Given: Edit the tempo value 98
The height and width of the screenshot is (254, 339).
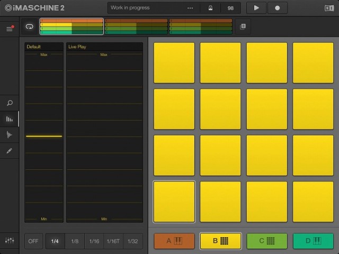Looking at the screenshot, I should [x=230, y=8].
